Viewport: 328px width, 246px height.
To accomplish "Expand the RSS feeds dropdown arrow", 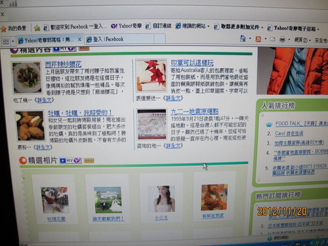I will tap(266, 39).
